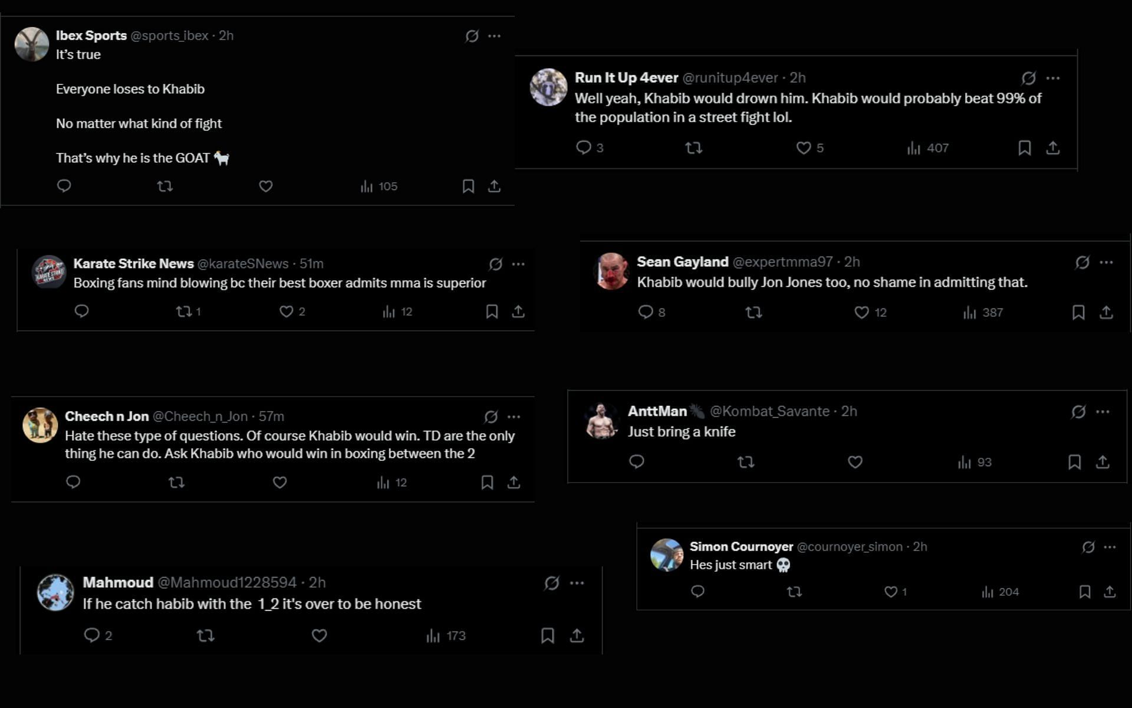This screenshot has width=1132, height=708.
Task: Click the share icon on Mahmoud post
Action: (x=576, y=635)
